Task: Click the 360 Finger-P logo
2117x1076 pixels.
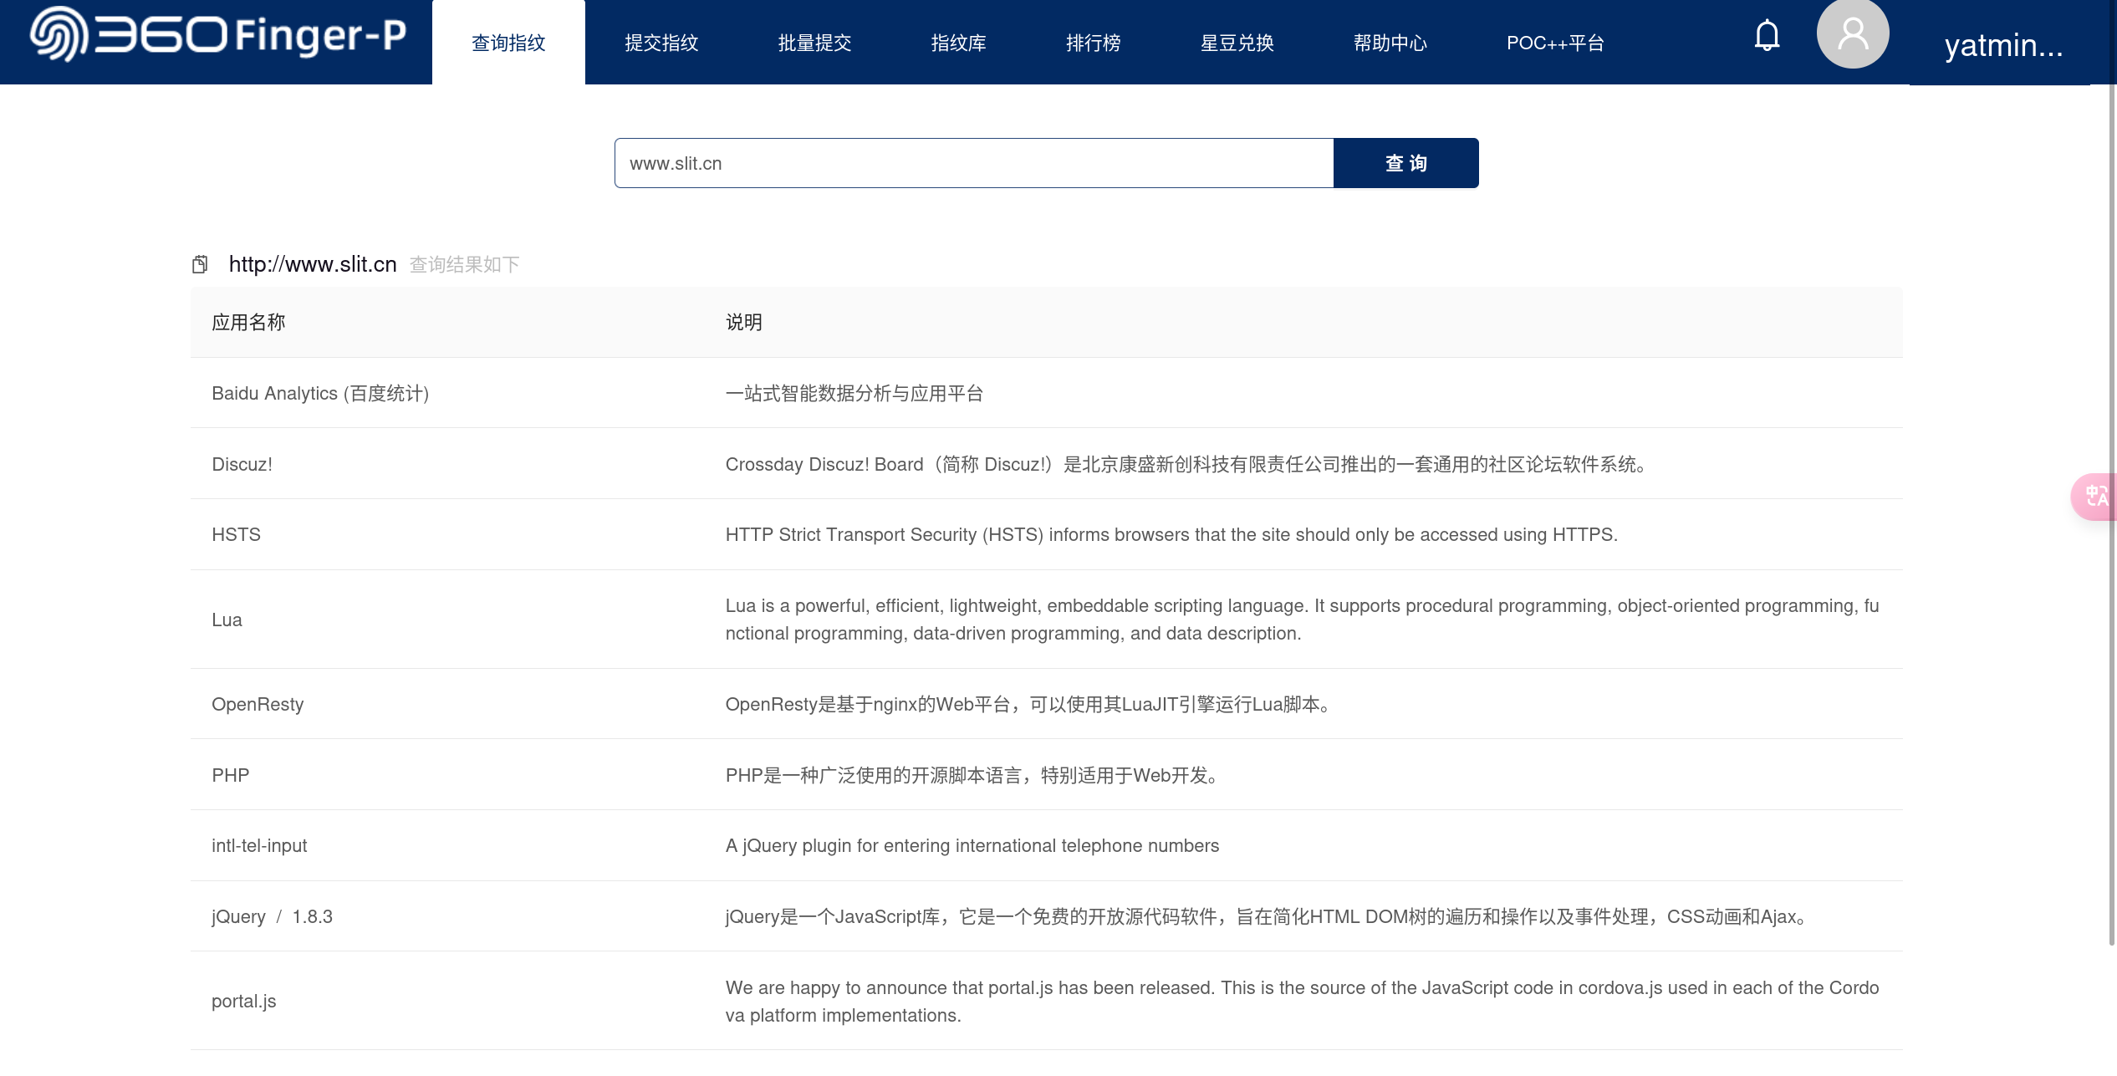Action: click(217, 35)
